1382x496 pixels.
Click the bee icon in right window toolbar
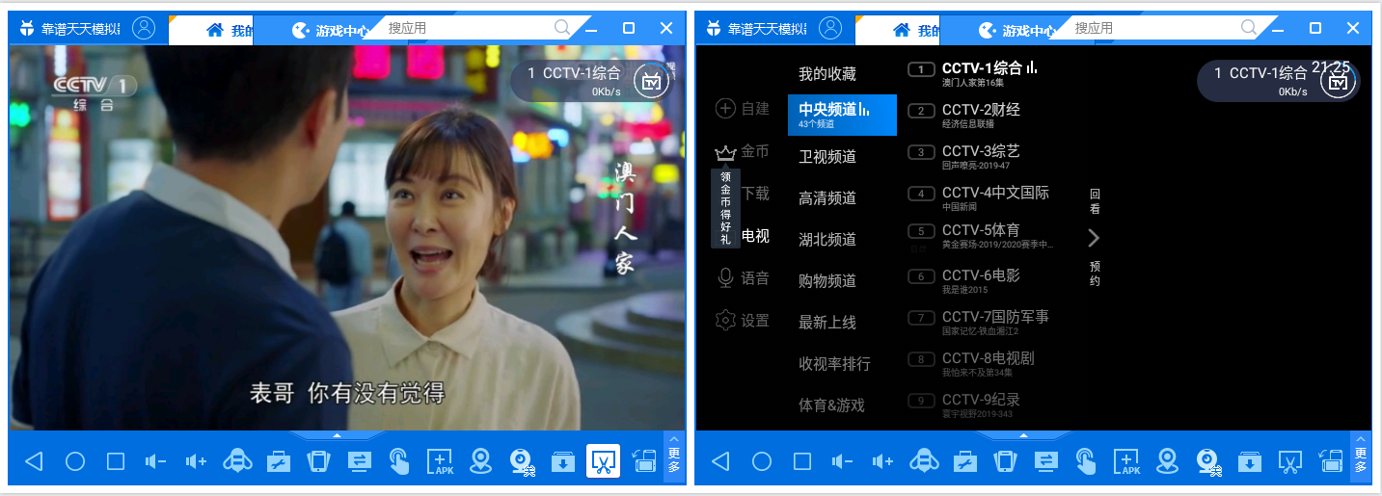(924, 461)
